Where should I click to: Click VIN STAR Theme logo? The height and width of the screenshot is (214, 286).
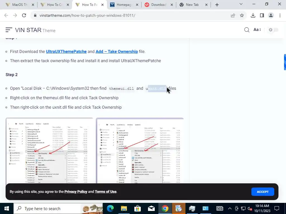35,30
